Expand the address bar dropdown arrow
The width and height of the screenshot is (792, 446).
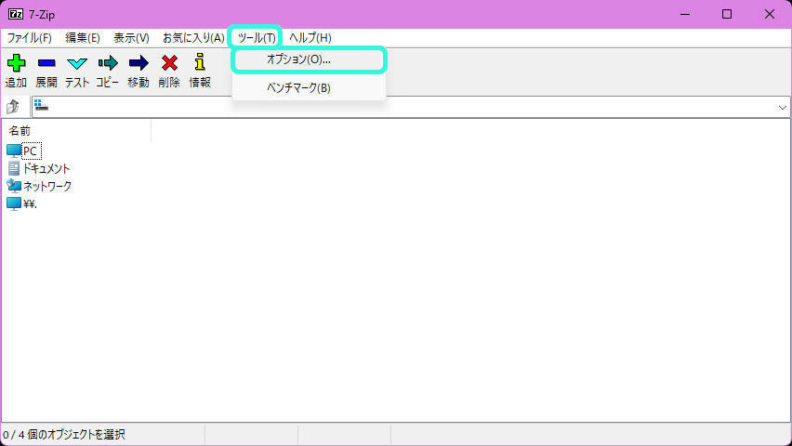click(x=783, y=107)
